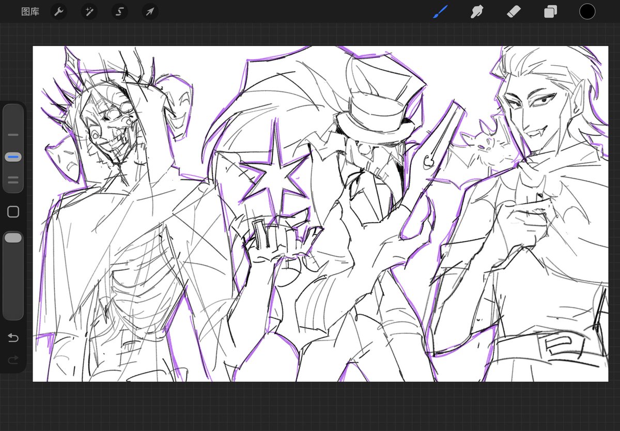620x431 pixels.
Task: Select the Transform arrow tool
Action: (149, 11)
